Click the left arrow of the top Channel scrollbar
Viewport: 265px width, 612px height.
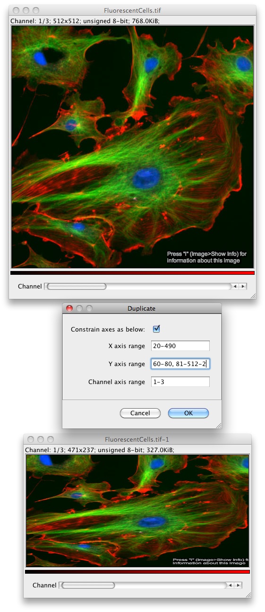(x=234, y=286)
